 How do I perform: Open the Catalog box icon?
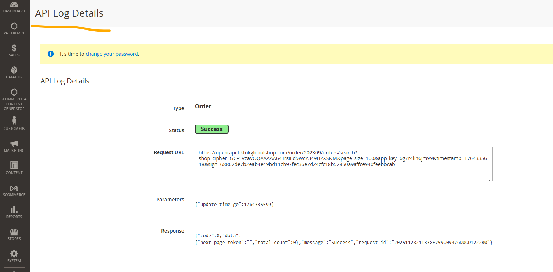coord(14,70)
